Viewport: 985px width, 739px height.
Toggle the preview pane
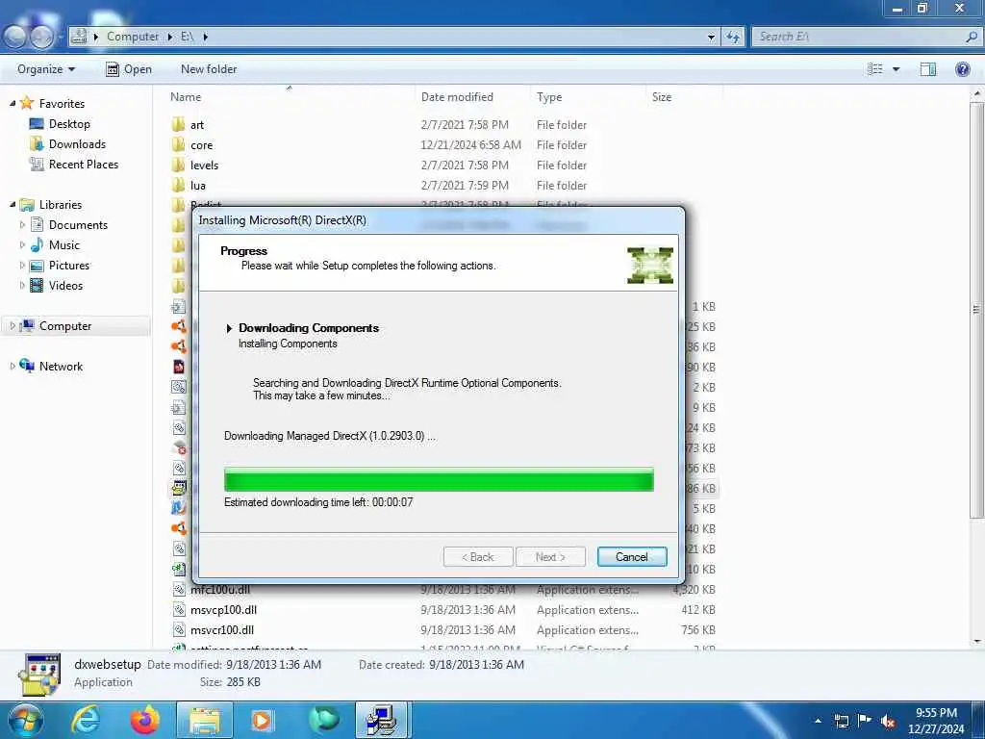(x=928, y=69)
